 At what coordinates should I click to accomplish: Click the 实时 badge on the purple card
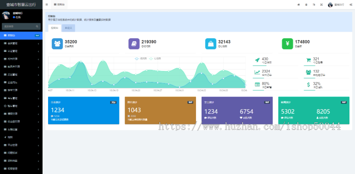tap(267, 103)
